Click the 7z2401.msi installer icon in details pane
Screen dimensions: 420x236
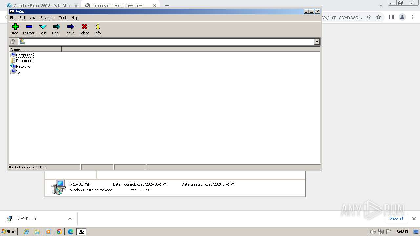coord(58,187)
